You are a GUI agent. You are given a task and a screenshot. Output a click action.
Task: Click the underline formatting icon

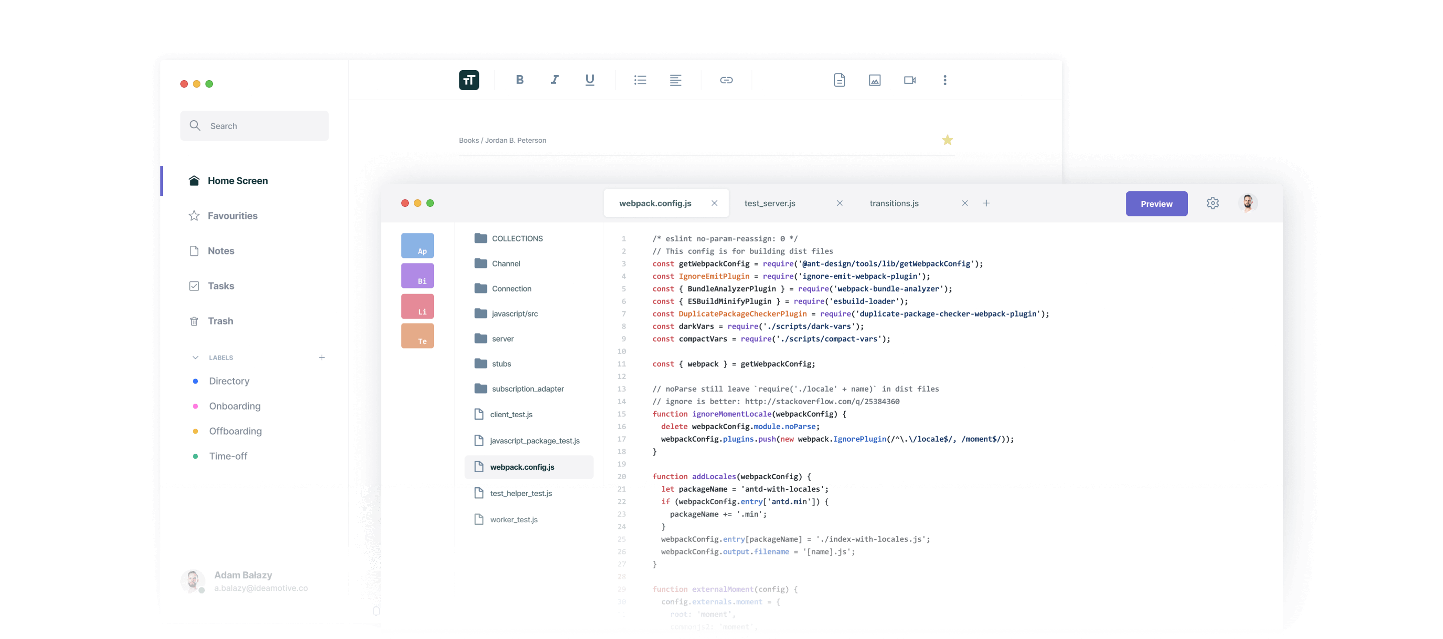[x=589, y=80]
